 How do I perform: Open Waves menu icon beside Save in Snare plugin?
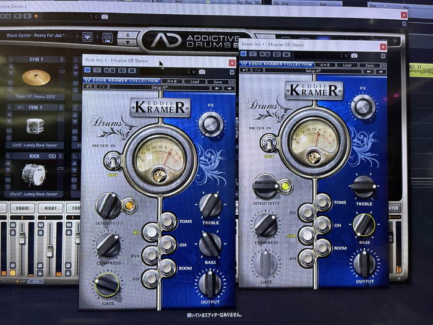click(384, 66)
